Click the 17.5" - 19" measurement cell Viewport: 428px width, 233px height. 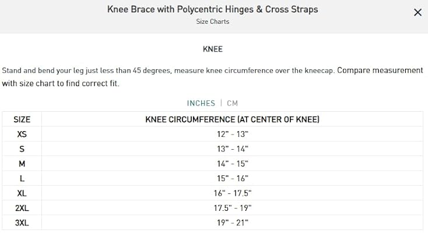click(232, 207)
